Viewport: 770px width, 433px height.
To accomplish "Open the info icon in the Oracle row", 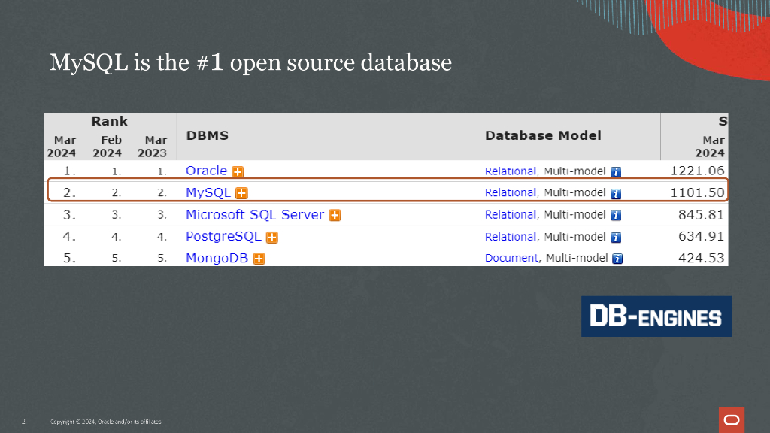I will click(x=616, y=171).
